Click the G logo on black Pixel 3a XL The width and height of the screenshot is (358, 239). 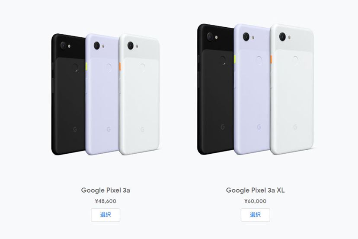(223, 127)
